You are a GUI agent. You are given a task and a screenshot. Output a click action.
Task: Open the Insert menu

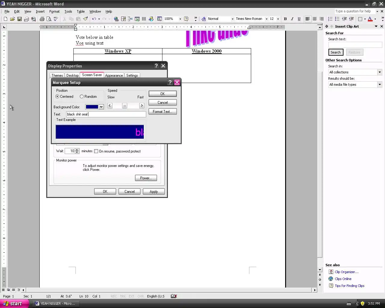[x=40, y=11]
